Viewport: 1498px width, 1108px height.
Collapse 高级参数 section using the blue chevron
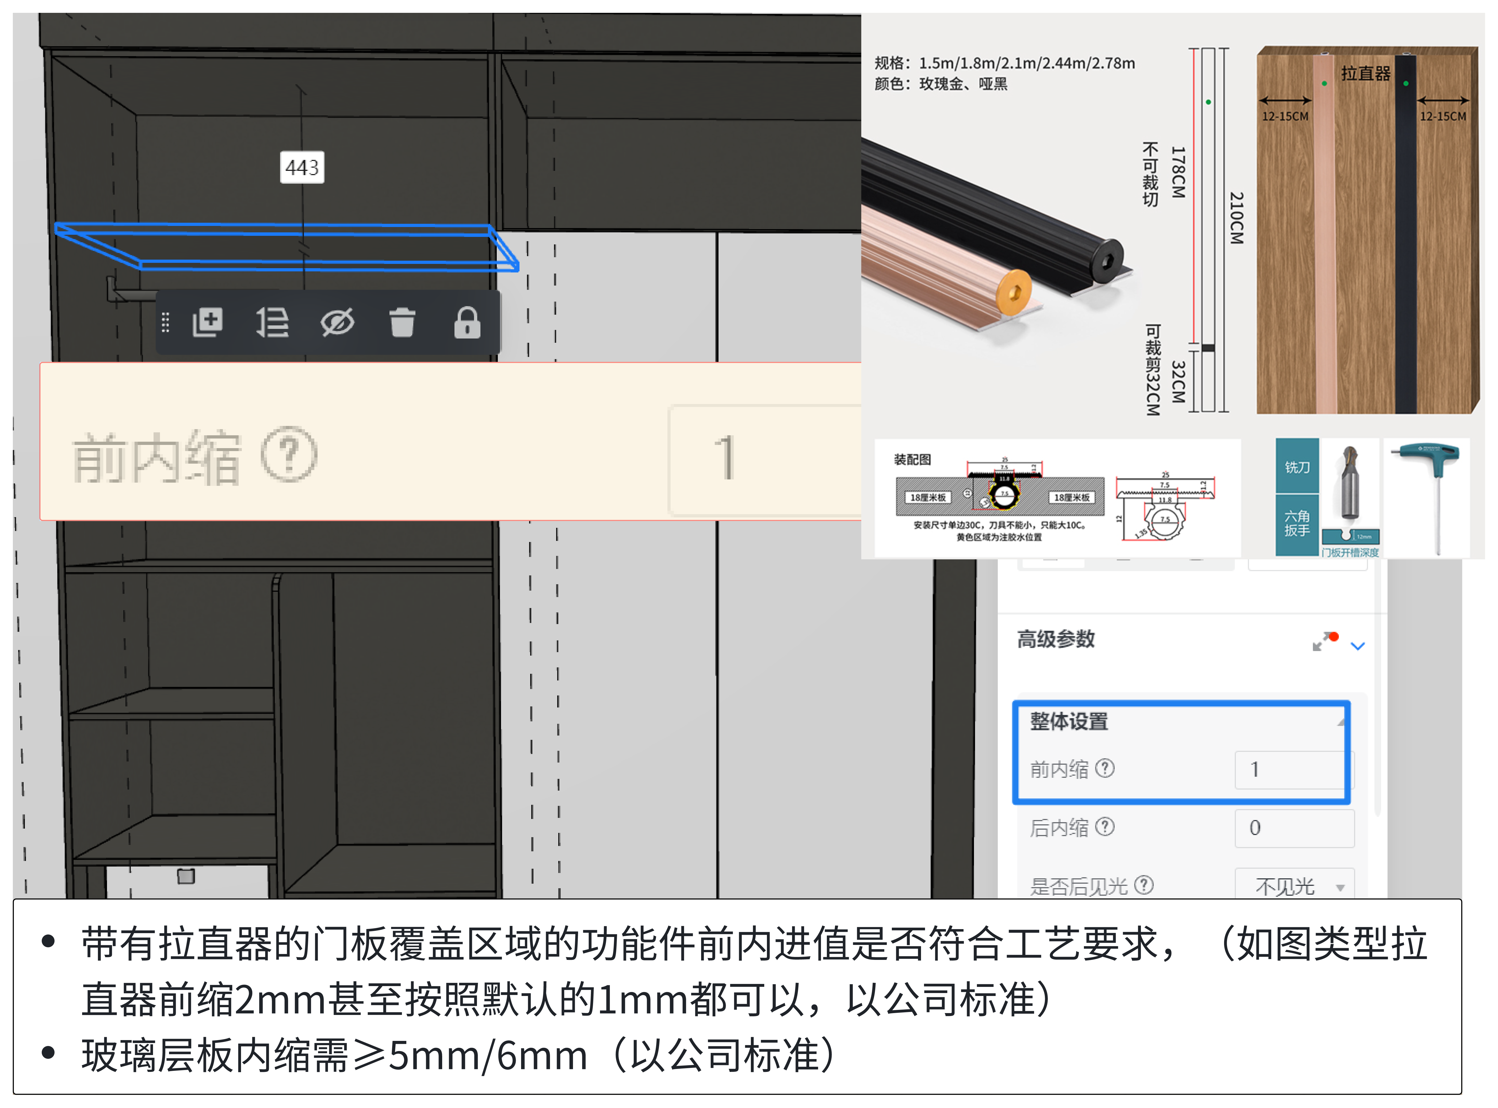[1358, 646]
